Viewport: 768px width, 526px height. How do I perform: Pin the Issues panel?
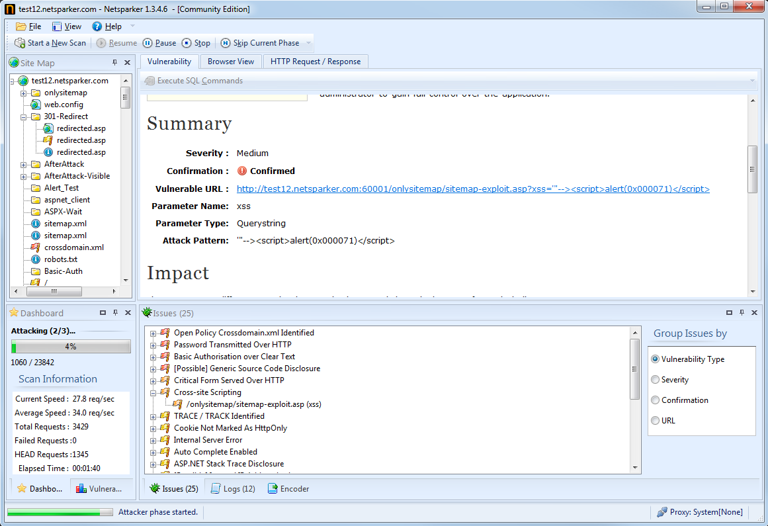pyautogui.click(x=742, y=312)
